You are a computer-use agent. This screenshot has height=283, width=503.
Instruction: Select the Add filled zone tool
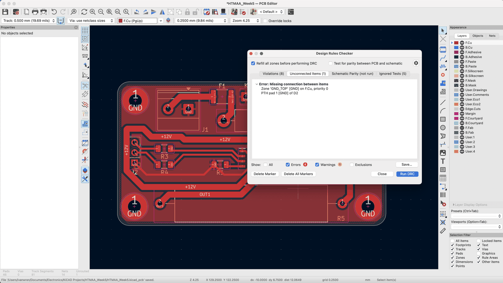pyautogui.click(x=443, y=83)
